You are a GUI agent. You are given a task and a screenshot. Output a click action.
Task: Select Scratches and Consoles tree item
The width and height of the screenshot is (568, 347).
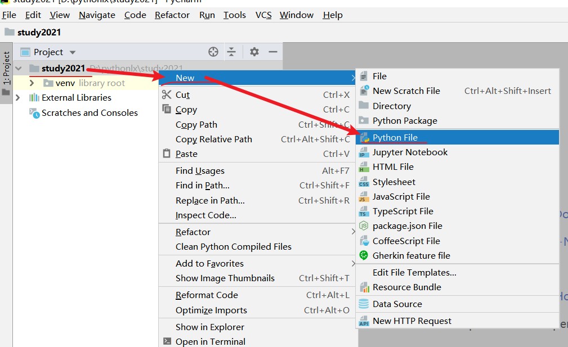90,113
